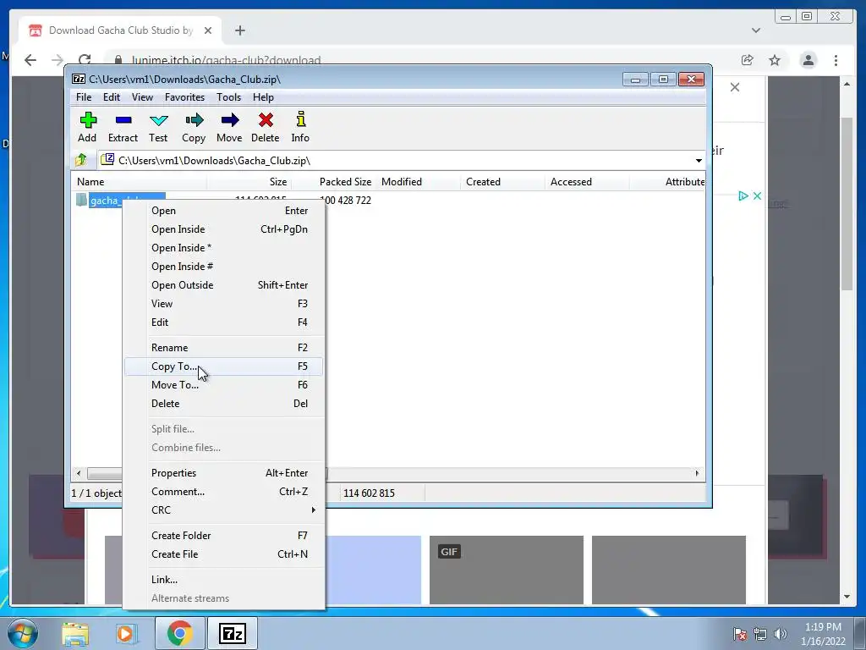
Task: Open the GIF thumbnail on the page
Action: 507,570
